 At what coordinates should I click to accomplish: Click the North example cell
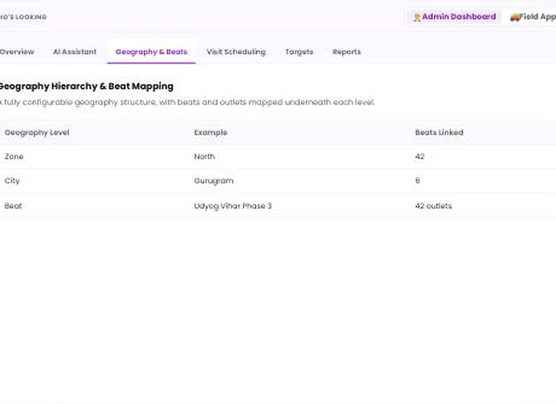pyautogui.click(x=204, y=157)
